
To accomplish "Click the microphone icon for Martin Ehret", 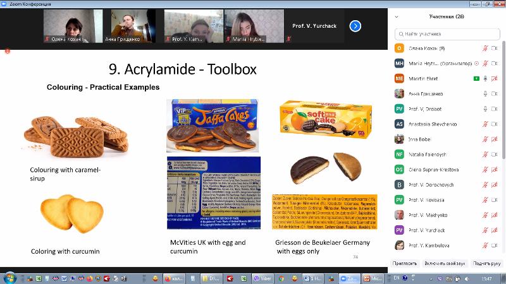I will [x=485, y=78].
